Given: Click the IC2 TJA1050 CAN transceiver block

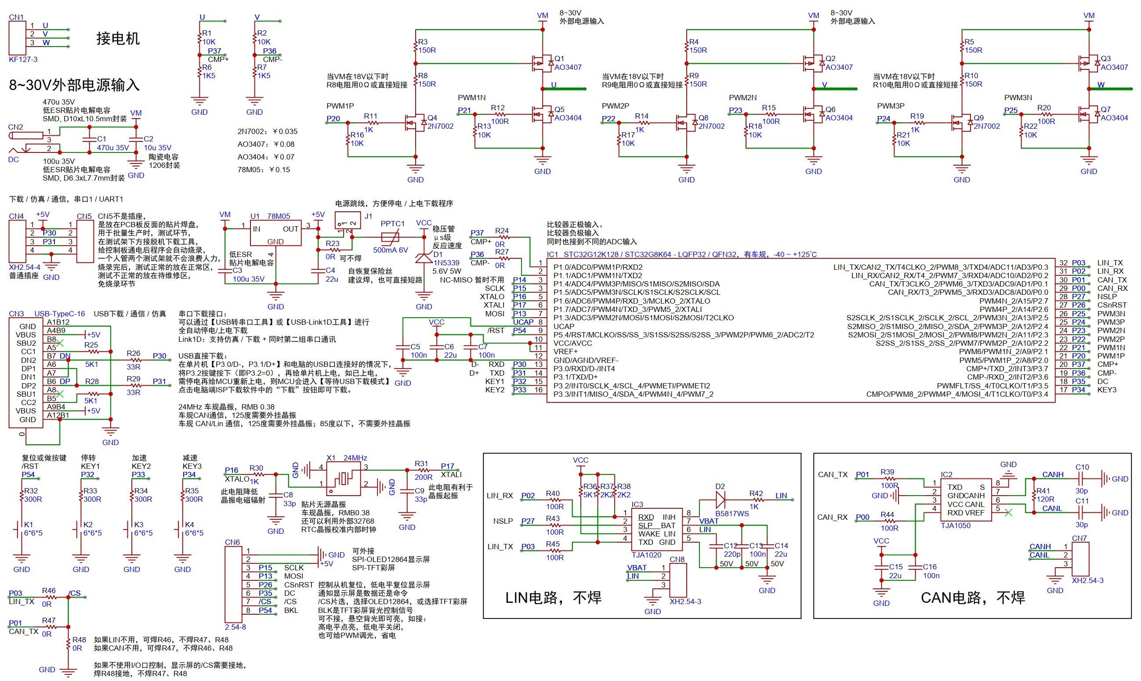Looking at the screenshot, I should point(965,500).
